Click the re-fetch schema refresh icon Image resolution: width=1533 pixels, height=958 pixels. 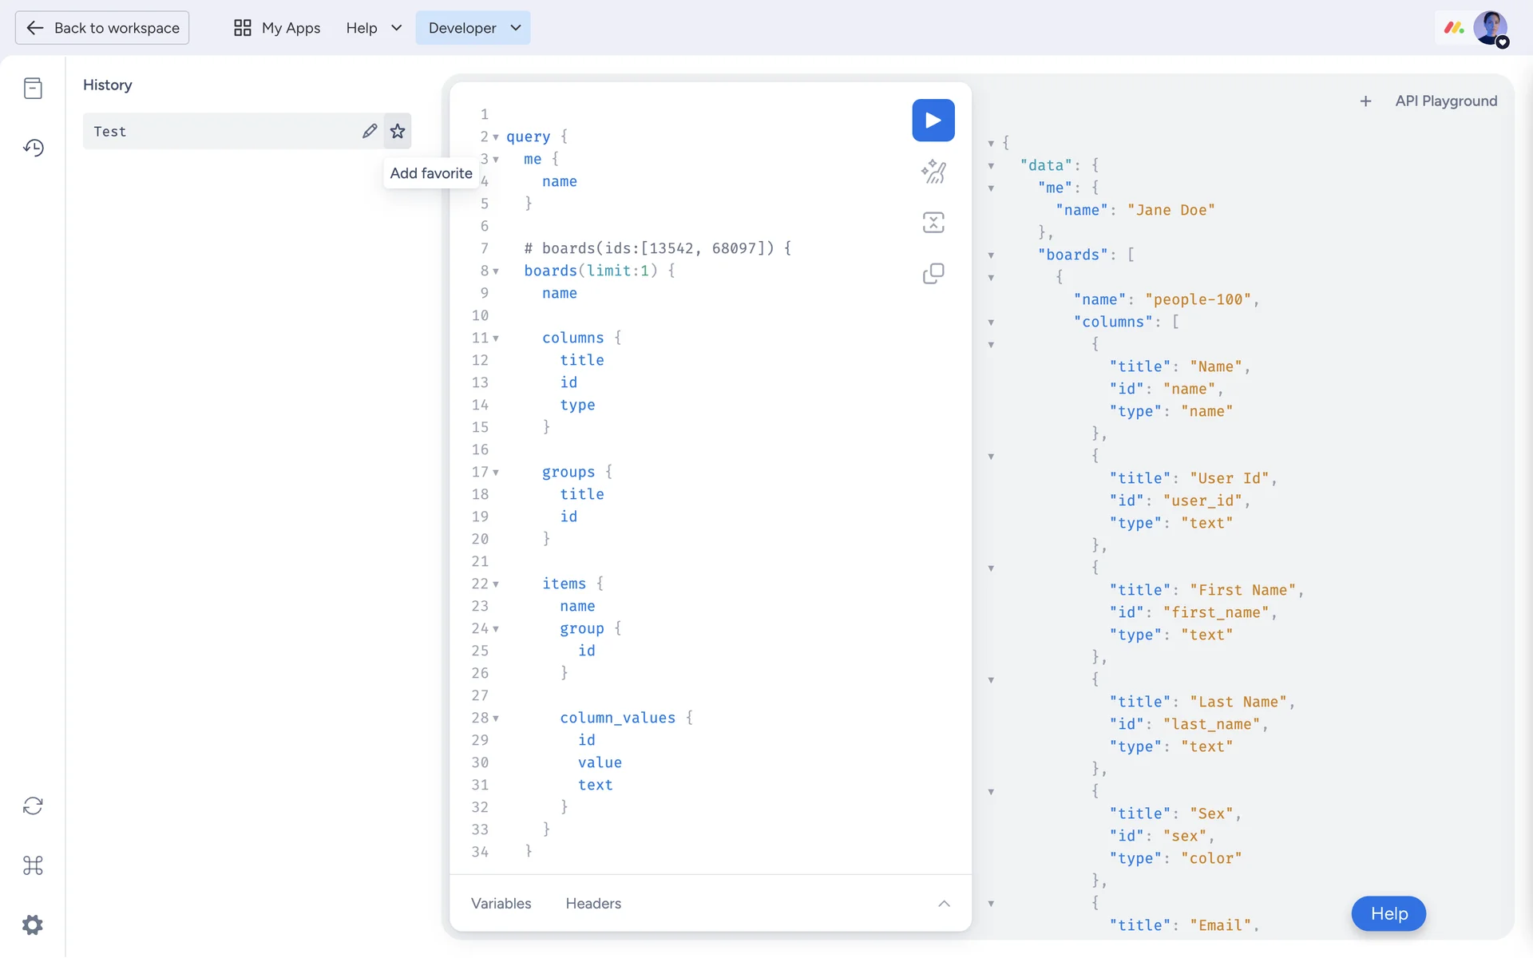pyautogui.click(x=33, y=806)
